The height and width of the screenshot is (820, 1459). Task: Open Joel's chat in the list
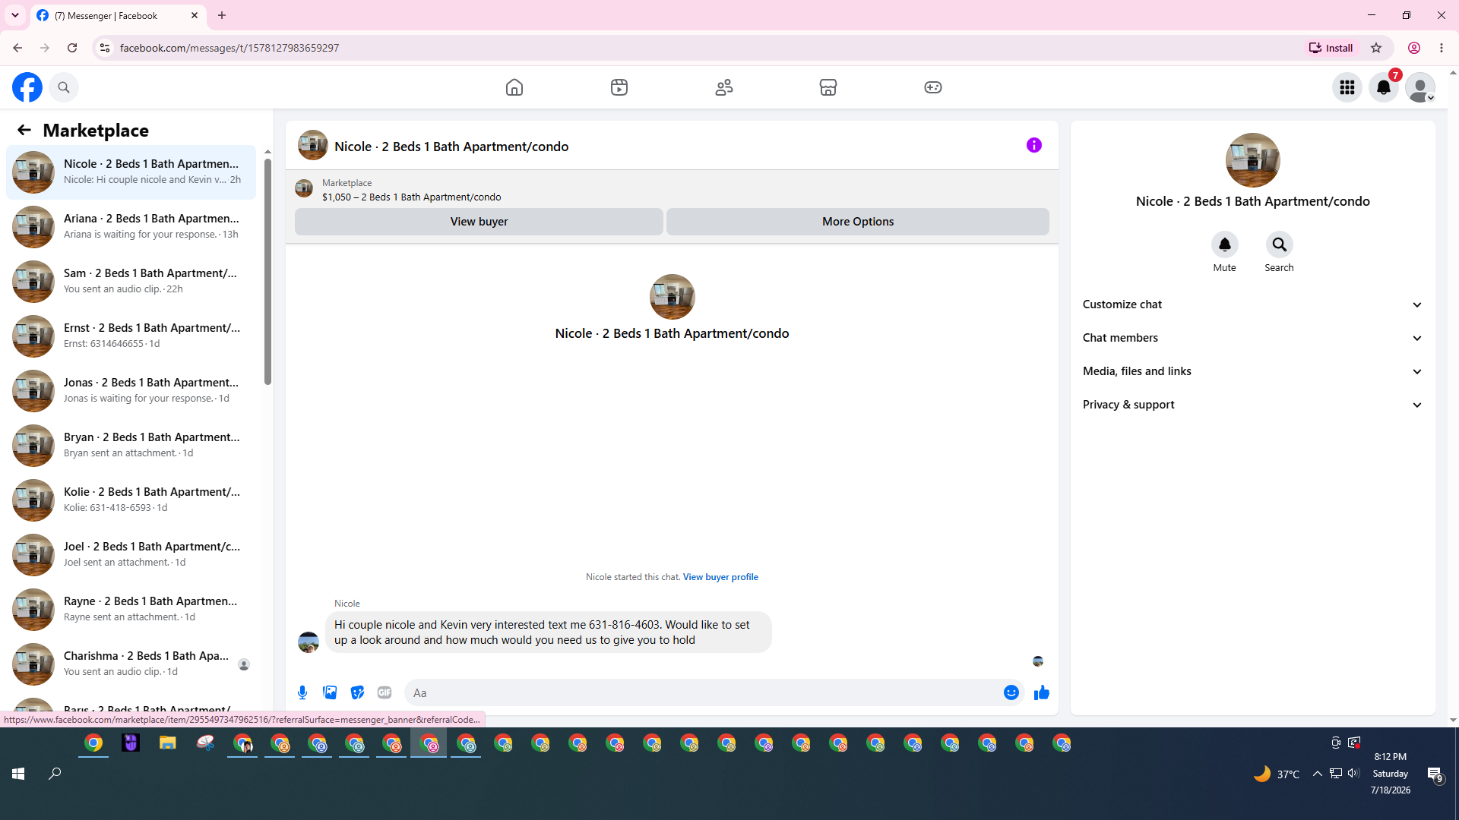pos(131,555)
